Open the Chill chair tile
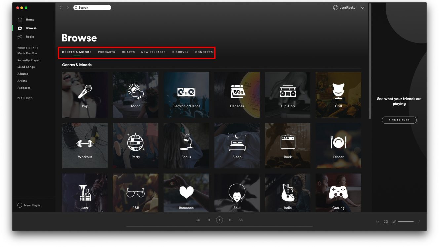This screenshot has height=247, width=439. pyautogui.click(x=339, y=95)
